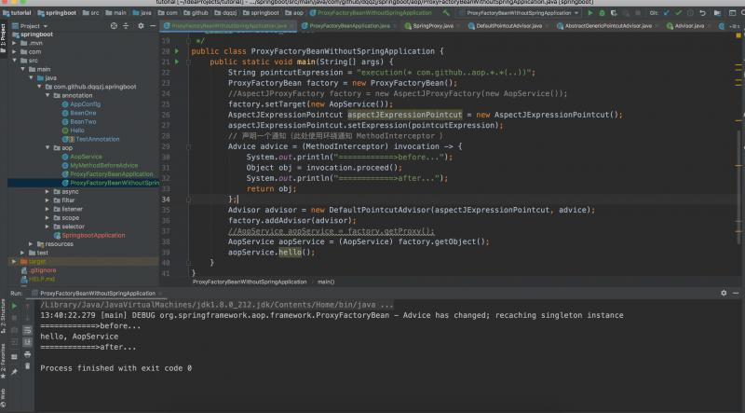
Task: Expand the async package
Action: 47,191
